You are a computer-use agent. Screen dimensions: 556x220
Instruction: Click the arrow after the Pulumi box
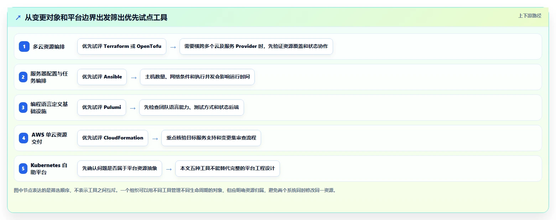[x=132, y=108]
